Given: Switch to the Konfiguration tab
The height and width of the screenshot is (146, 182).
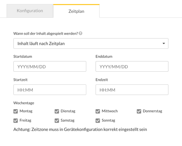Looking at the screenshot, I should [30, 11].
